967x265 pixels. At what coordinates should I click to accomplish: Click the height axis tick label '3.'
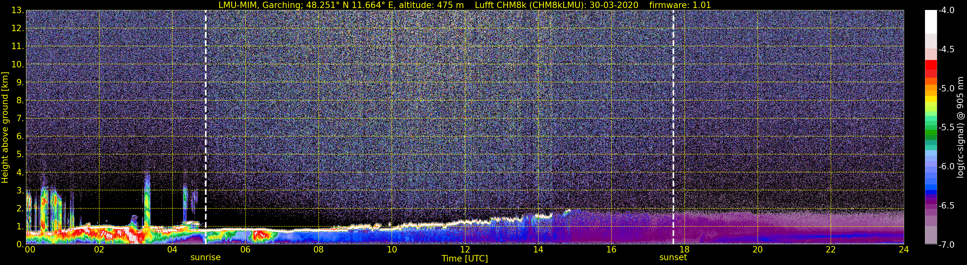pyautogui.click(x=20, y=191)
